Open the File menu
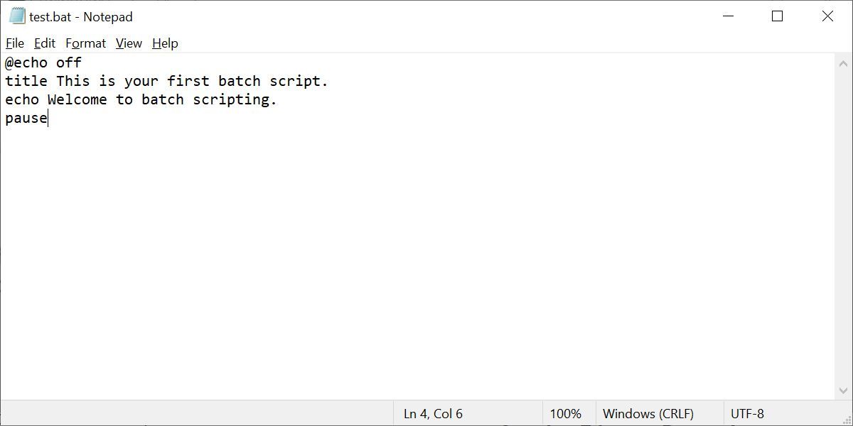The width and height of the screenshot is (853, 426). click(x=14, y=43)
